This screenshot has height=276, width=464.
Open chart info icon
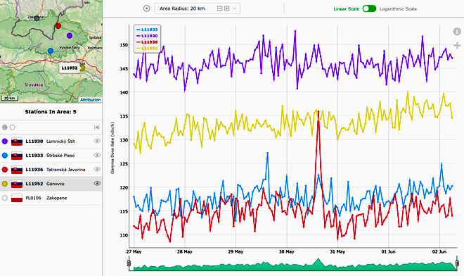pyautogui.click(x=457, y=32)
